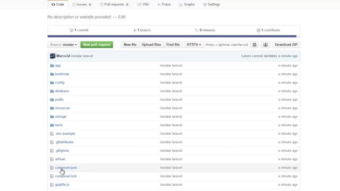Image resolution: width=340 pixels, height=191 pixels.
Task: Click folder icon beside storage
Action: (52, 117)
